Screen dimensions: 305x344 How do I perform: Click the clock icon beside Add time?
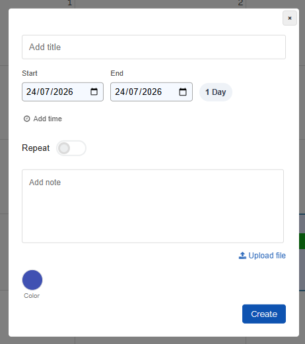pos(27,119)
